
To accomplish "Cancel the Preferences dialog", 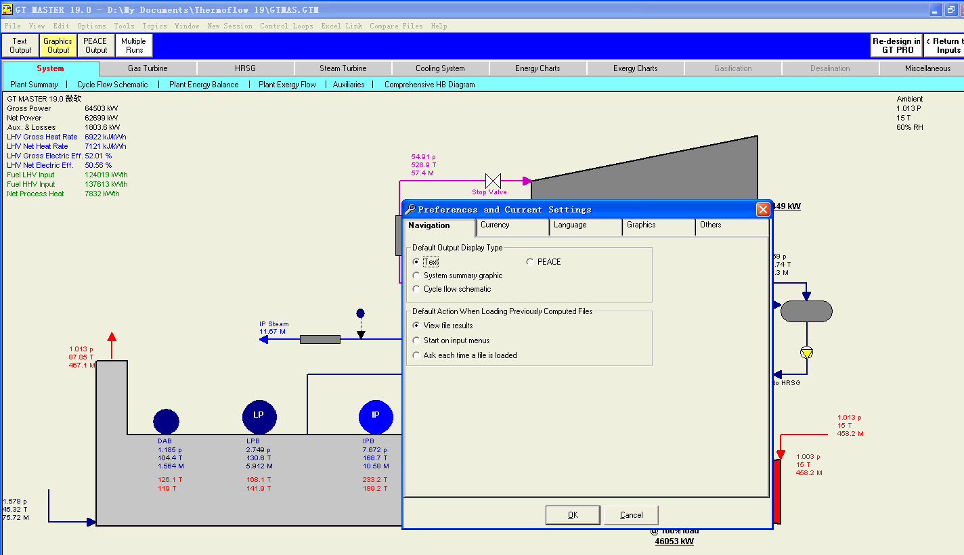I will point(632,515).
